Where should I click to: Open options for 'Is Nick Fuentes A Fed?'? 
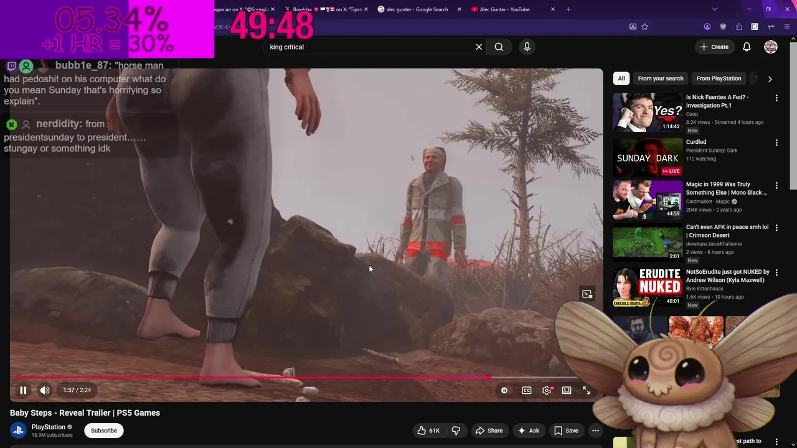point(776,98)
